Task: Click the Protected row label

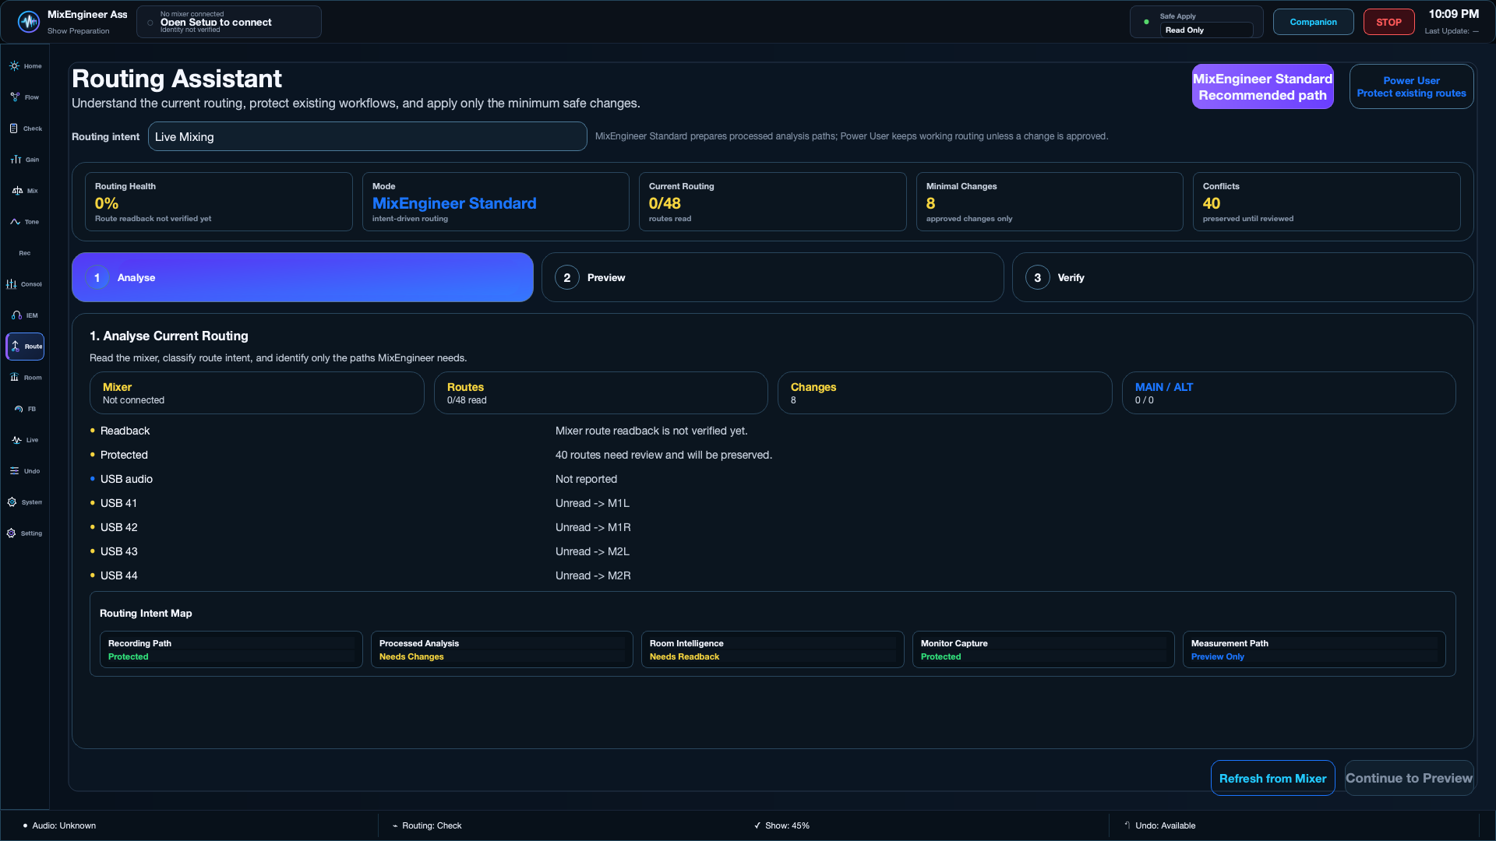Action: pyautogui.click(x=124, y=455)
